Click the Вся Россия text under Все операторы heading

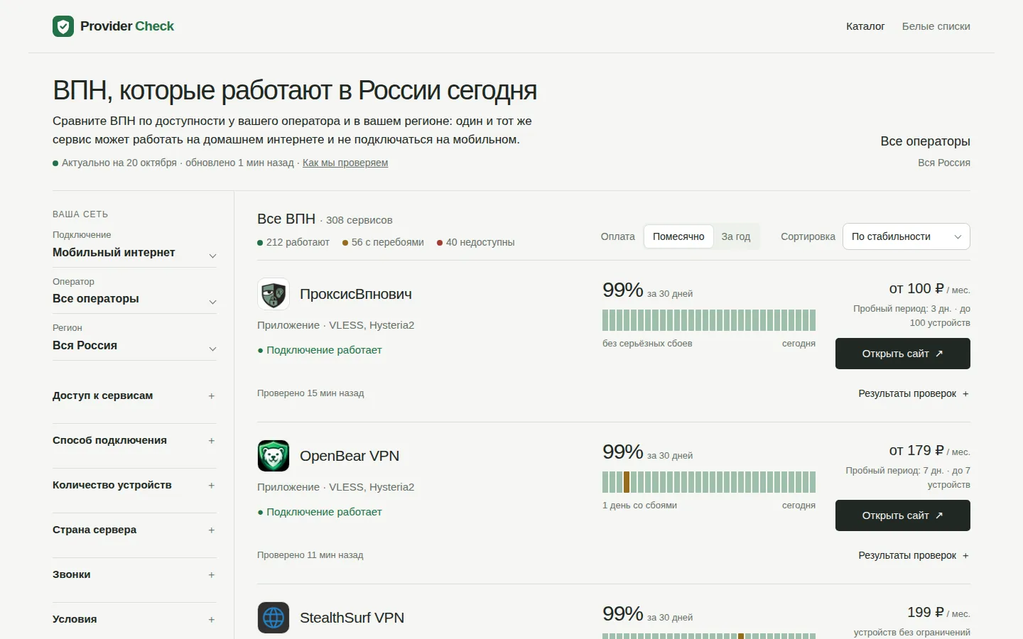pyautogui.click(x=943, y=163)
